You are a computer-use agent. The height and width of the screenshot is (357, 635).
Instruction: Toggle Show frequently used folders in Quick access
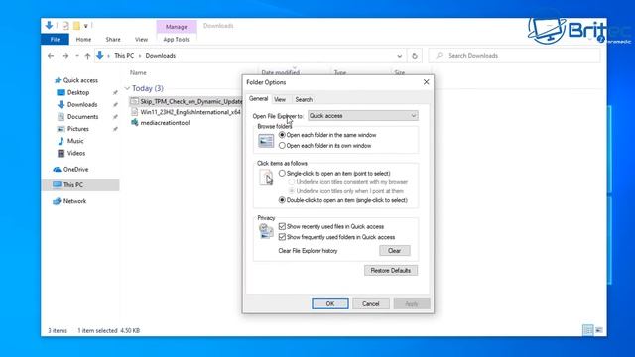[282, 237]
